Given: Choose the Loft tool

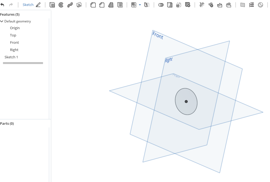Looking at the screenshot, I should [79, 5].
